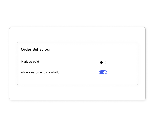Click the word Mark in the first row label
The image size is (155, 127).
[24, 62]
